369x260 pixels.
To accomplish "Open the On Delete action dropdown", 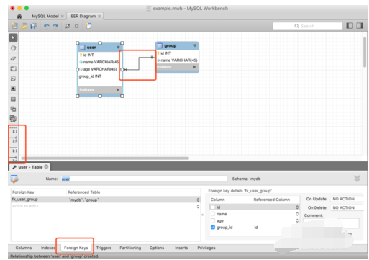I will (347, 207).
